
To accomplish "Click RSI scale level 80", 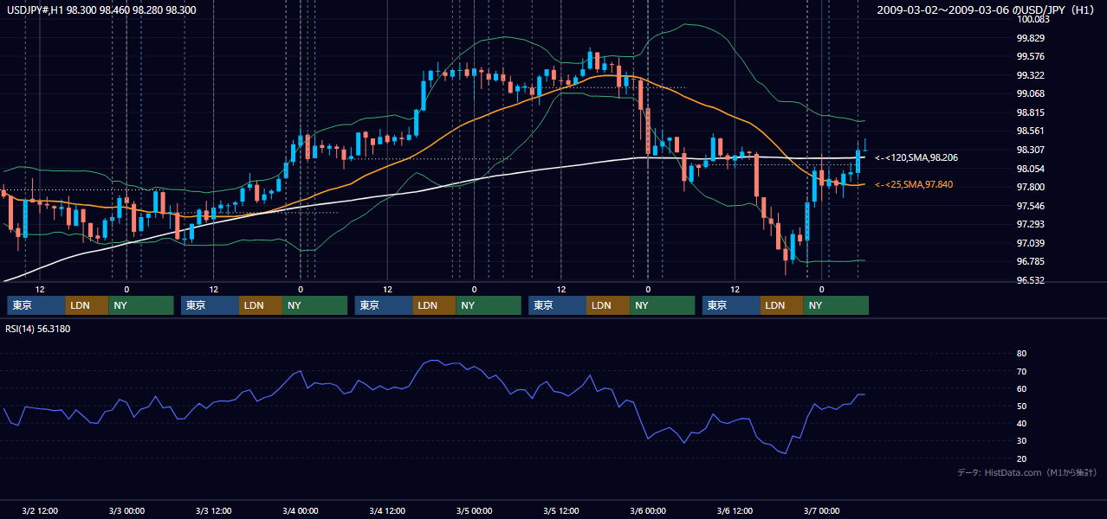I will coord(1021,354).
